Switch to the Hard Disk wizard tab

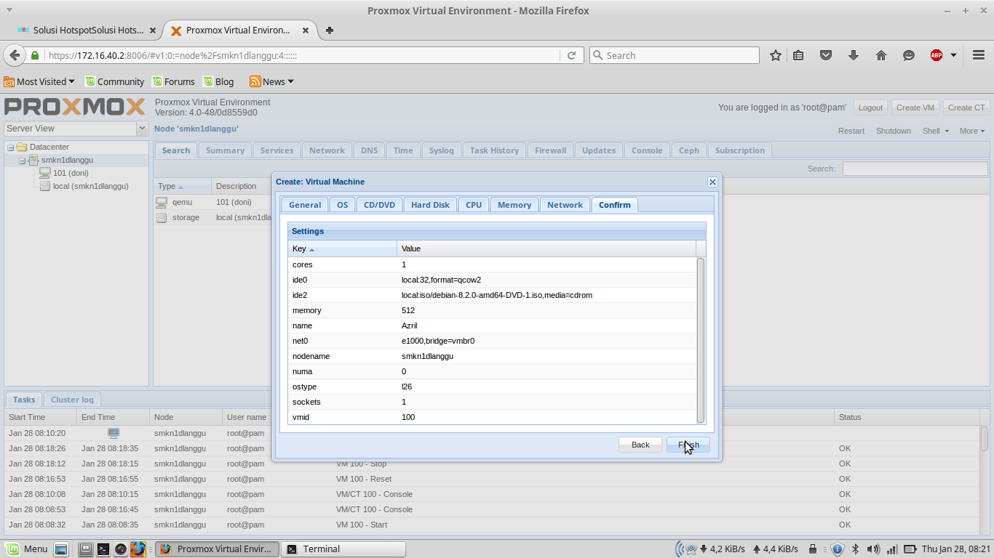tap(430, 205)
